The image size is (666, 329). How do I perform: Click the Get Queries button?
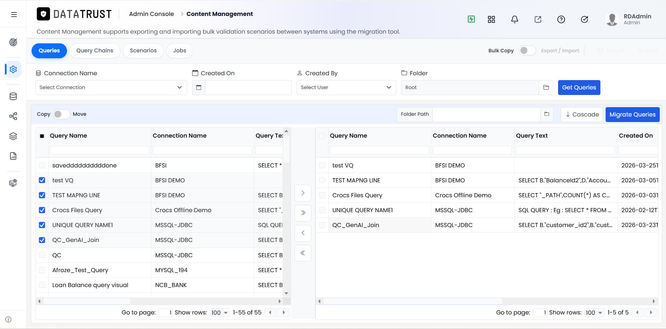click(579, 87)
